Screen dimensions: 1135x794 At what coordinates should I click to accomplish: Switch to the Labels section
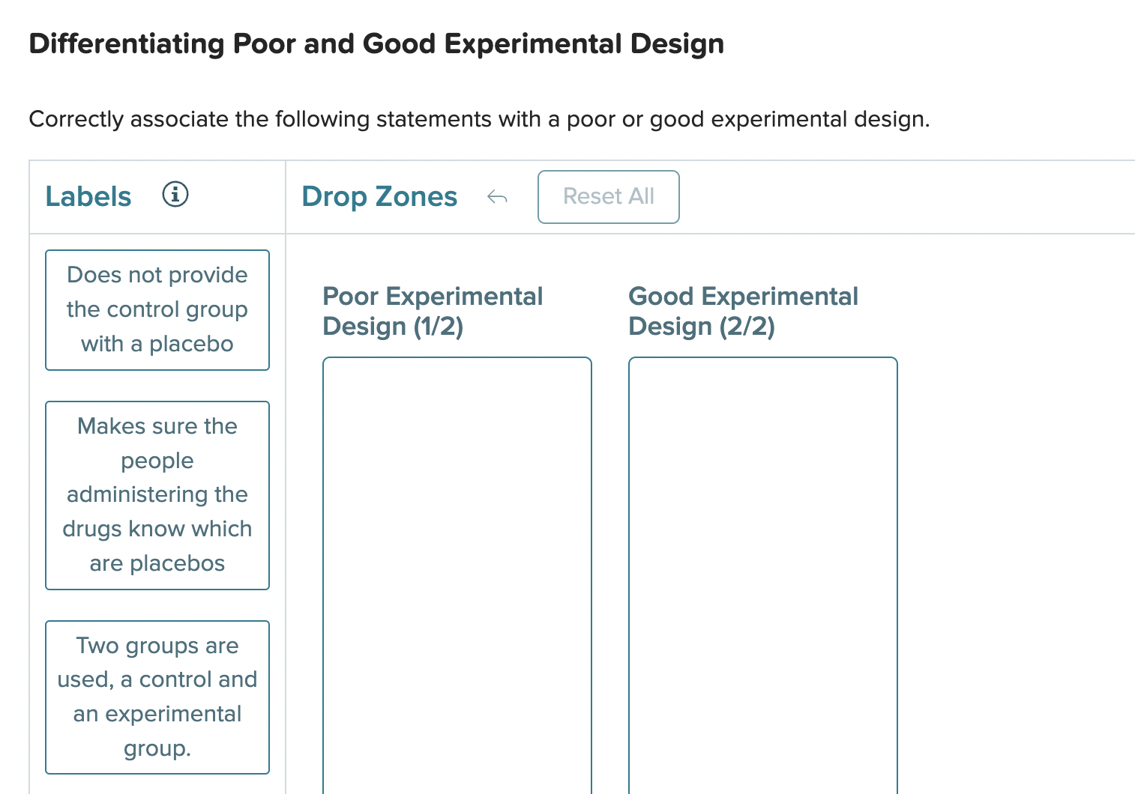[88, 196]
